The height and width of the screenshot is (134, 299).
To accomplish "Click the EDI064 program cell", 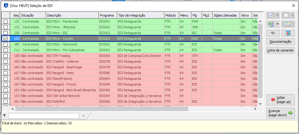I will [108, 96].
